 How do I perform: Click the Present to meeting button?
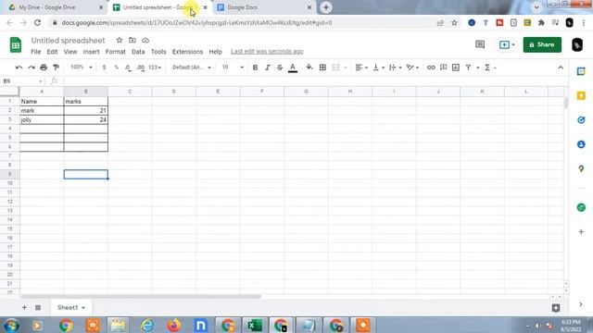point(507,44)
